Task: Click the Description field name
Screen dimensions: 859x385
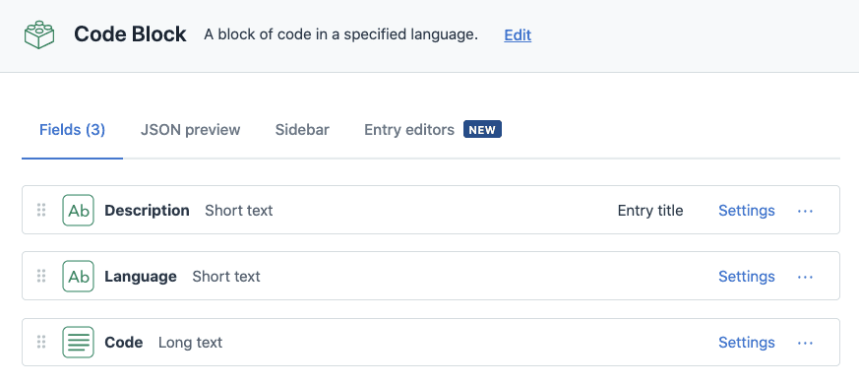Action: coord(147,211)
